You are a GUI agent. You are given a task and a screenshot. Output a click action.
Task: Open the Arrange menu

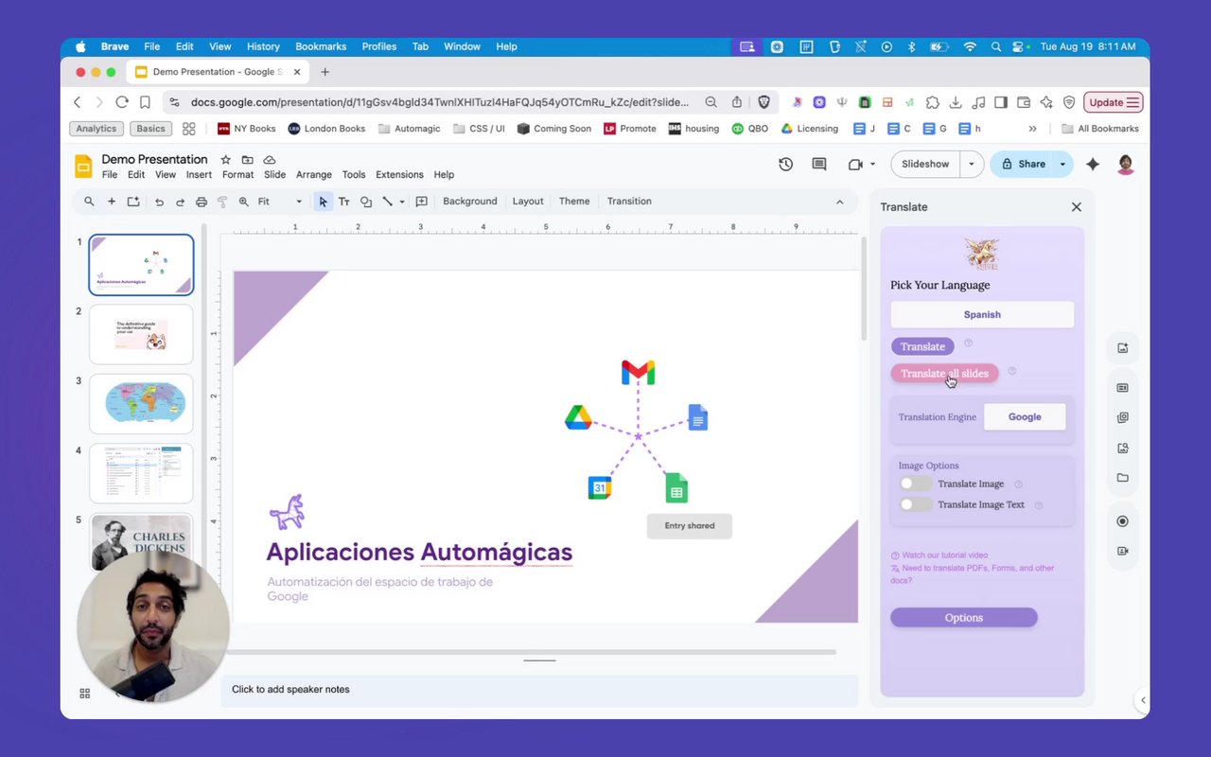313,174
